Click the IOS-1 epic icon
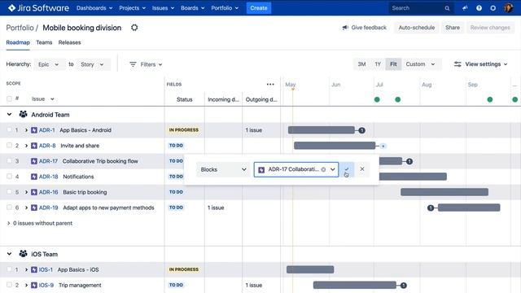Image resolution: width=521 pixels, height=293 pixels. pos(34,269)
